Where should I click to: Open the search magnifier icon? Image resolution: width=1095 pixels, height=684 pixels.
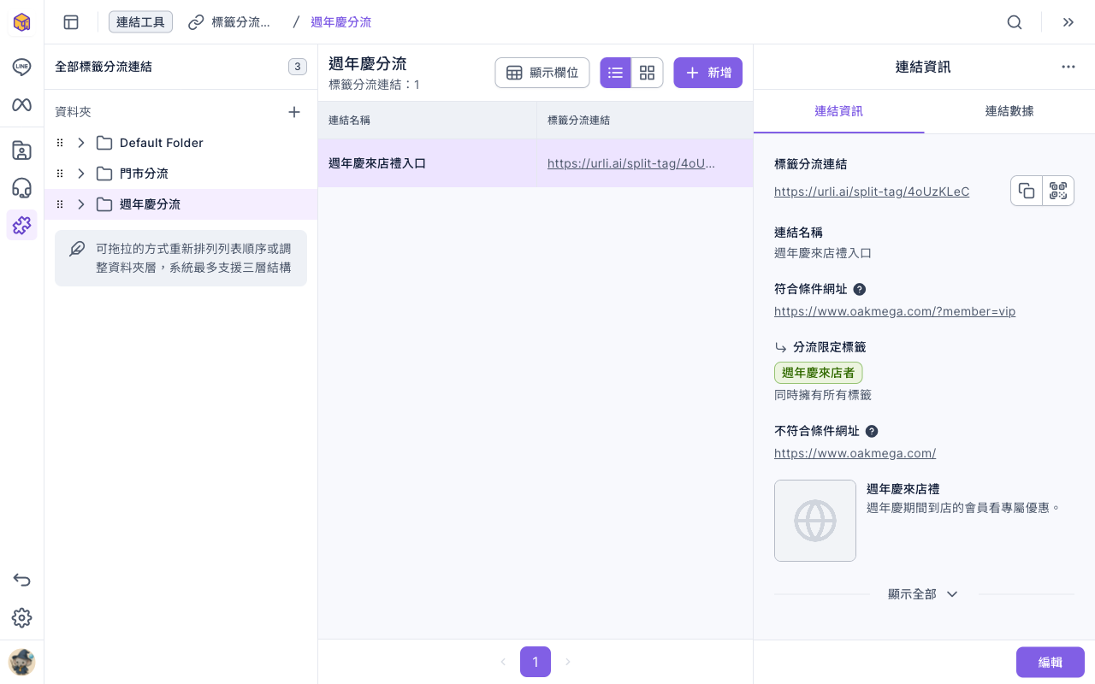point(1015,22)
